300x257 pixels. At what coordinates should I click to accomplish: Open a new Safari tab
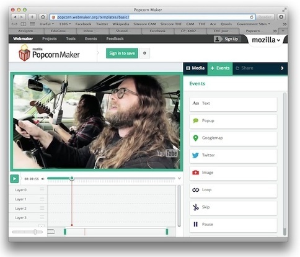[x=283, y=31]
